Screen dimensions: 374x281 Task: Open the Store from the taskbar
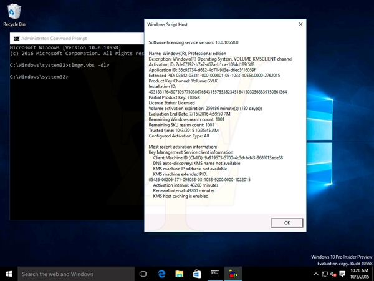(196, 274)
